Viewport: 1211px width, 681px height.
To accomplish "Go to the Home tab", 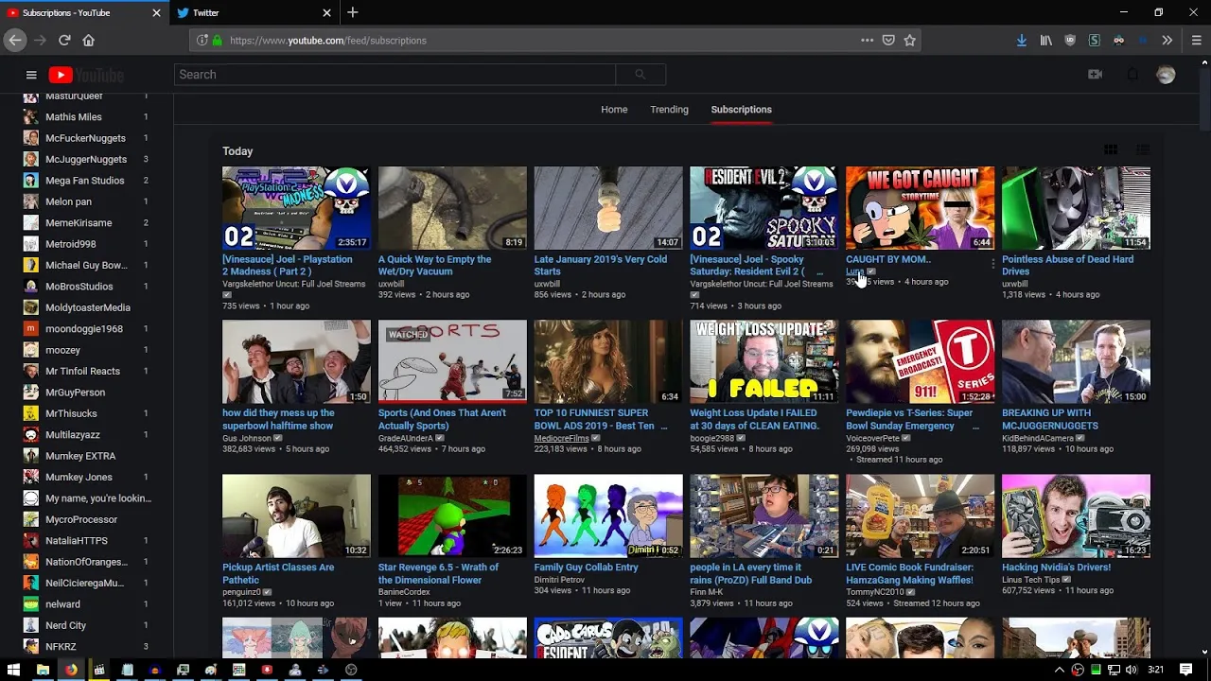I will [x=614, y=110].
